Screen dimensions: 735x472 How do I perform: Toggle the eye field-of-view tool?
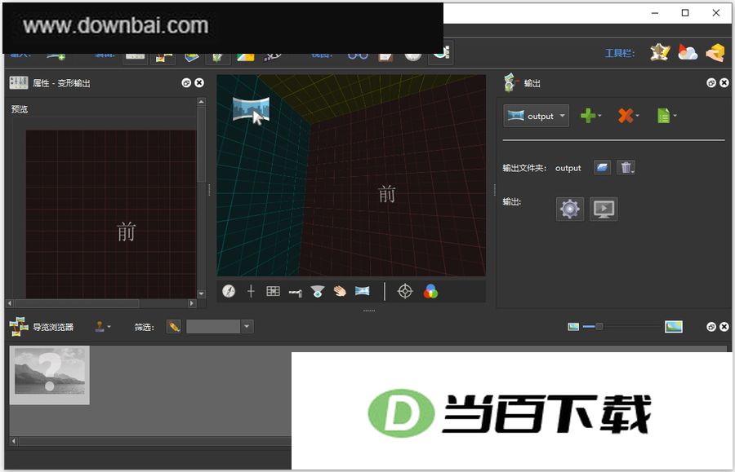(x=318, y=291)
